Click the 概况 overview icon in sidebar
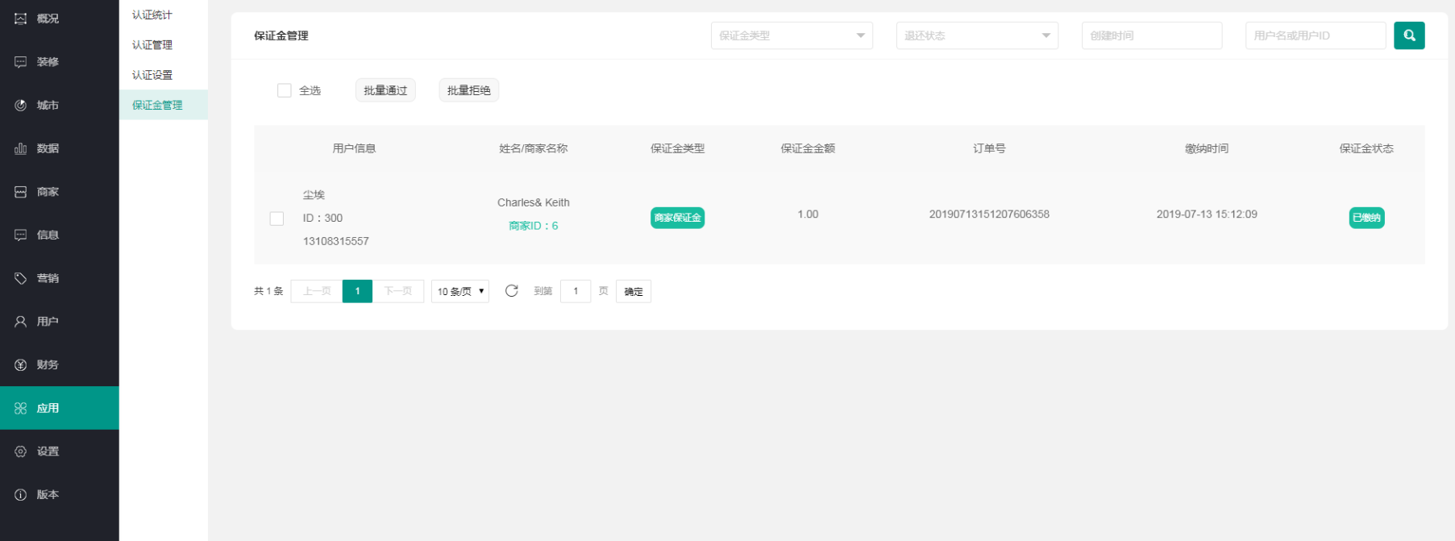The image size is (1455, 541). [20, 19]
